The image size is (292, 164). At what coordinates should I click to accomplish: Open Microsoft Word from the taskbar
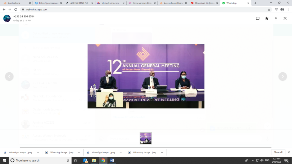pos(112,160)
